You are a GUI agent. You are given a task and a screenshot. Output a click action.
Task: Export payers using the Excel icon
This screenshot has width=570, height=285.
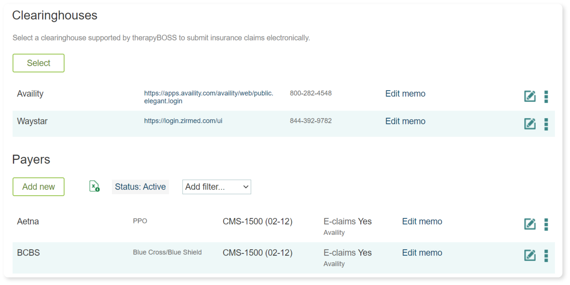coord(94,186)
